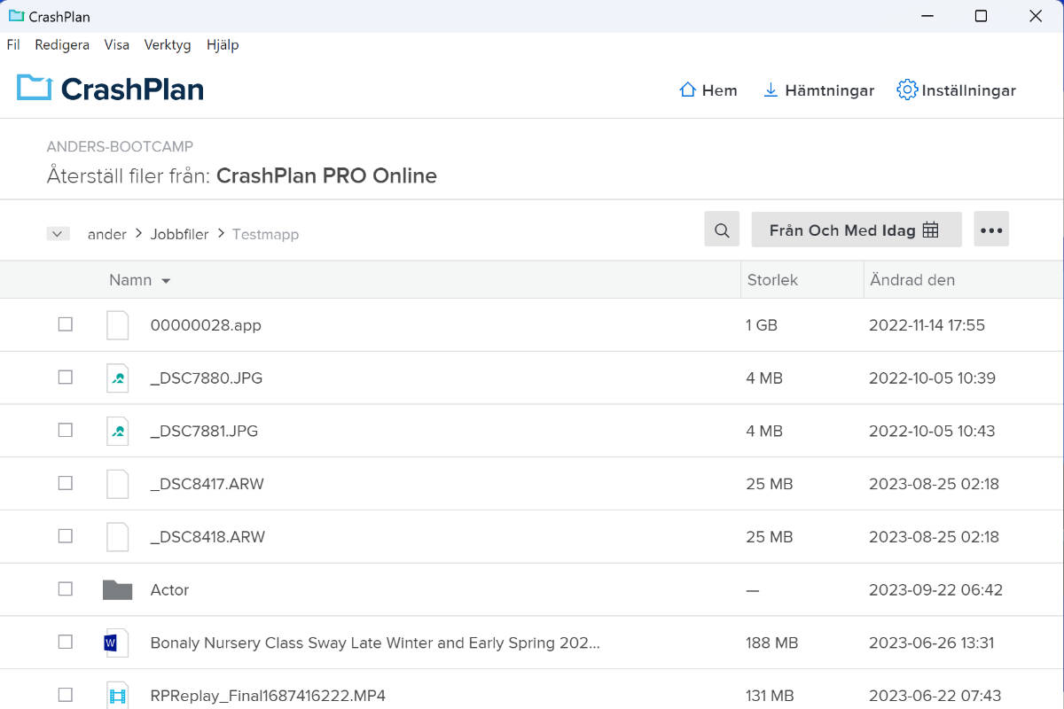This screenshot has width=1064, height=709.
Task: Navigate to Jobbfiler in the breadcrumb
Action: [x=179, y=234]
